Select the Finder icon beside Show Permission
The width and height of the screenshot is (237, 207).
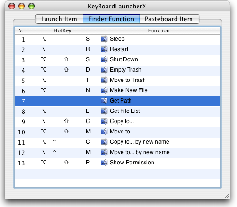(x=104, y=163)
